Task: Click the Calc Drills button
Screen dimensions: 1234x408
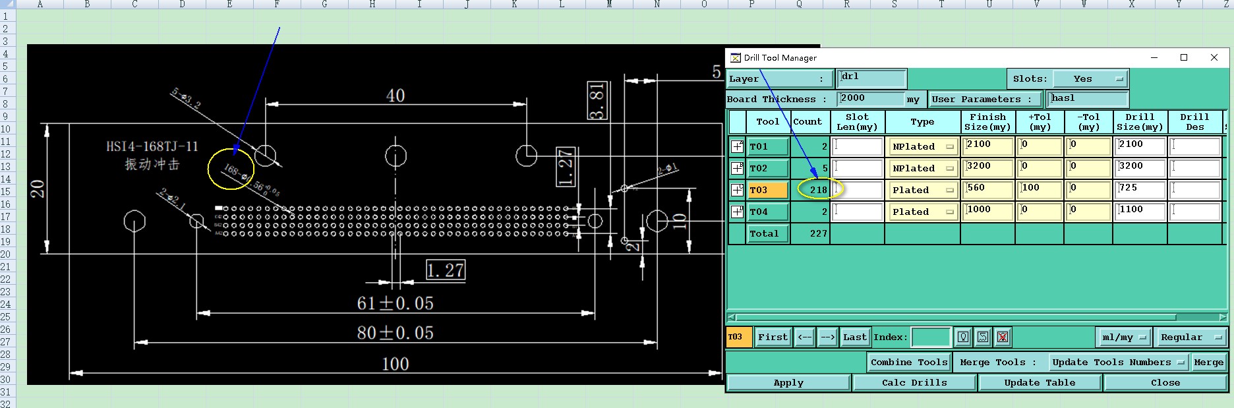Action: (914, 382)
